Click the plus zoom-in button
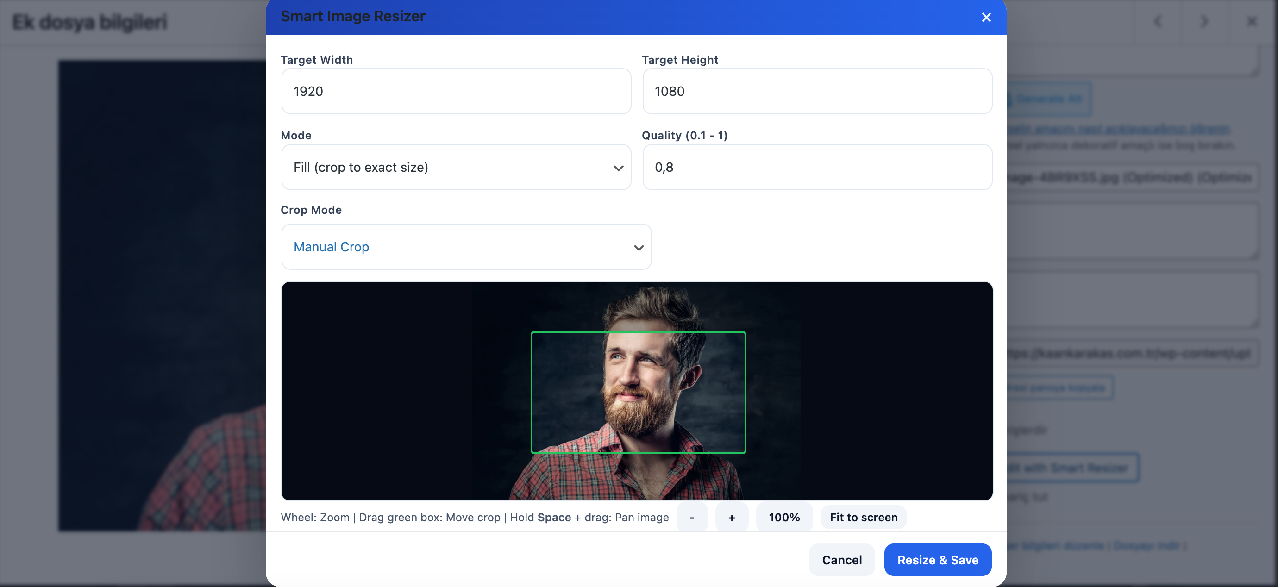The height and width of the screenshot is (587, 1278). 731,517
